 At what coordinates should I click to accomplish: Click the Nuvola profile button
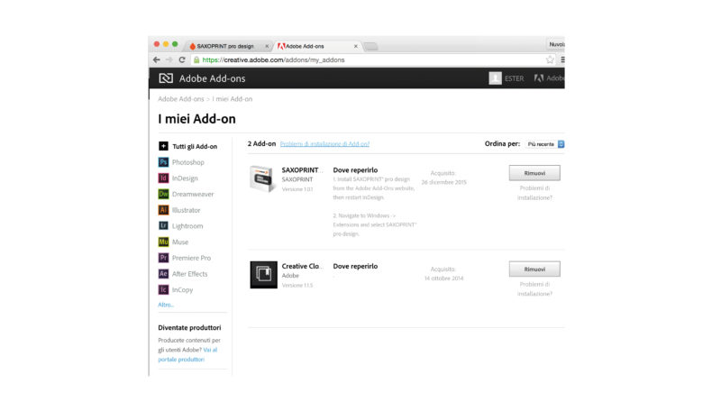point(555,45)
